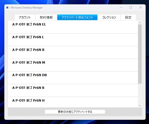
Task: Click the font list scroll up arrow
Action: [x=140, y=23]
